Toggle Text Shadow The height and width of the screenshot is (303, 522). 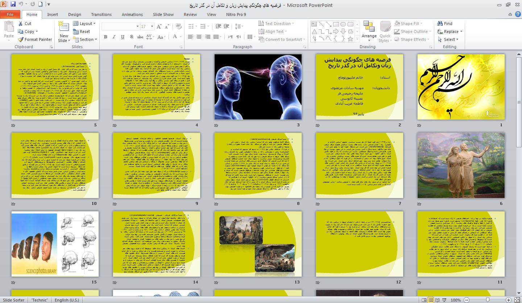pyautogui.click(x=131, y=37)
